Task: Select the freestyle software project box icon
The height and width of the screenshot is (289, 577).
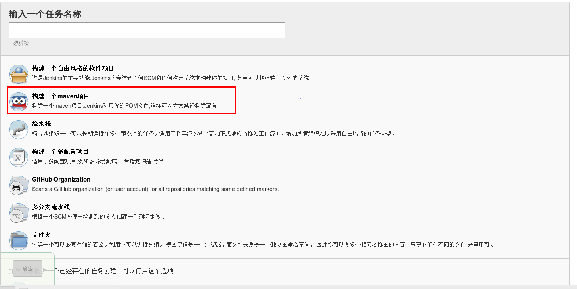Action: [19, 74]
